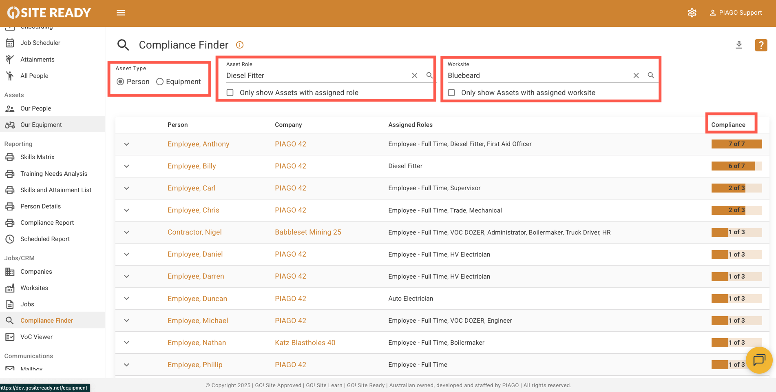This screenshot has height=392, width=776.
Task: Clear the Diesel Fitter asset role
Action: click(414, 75)
